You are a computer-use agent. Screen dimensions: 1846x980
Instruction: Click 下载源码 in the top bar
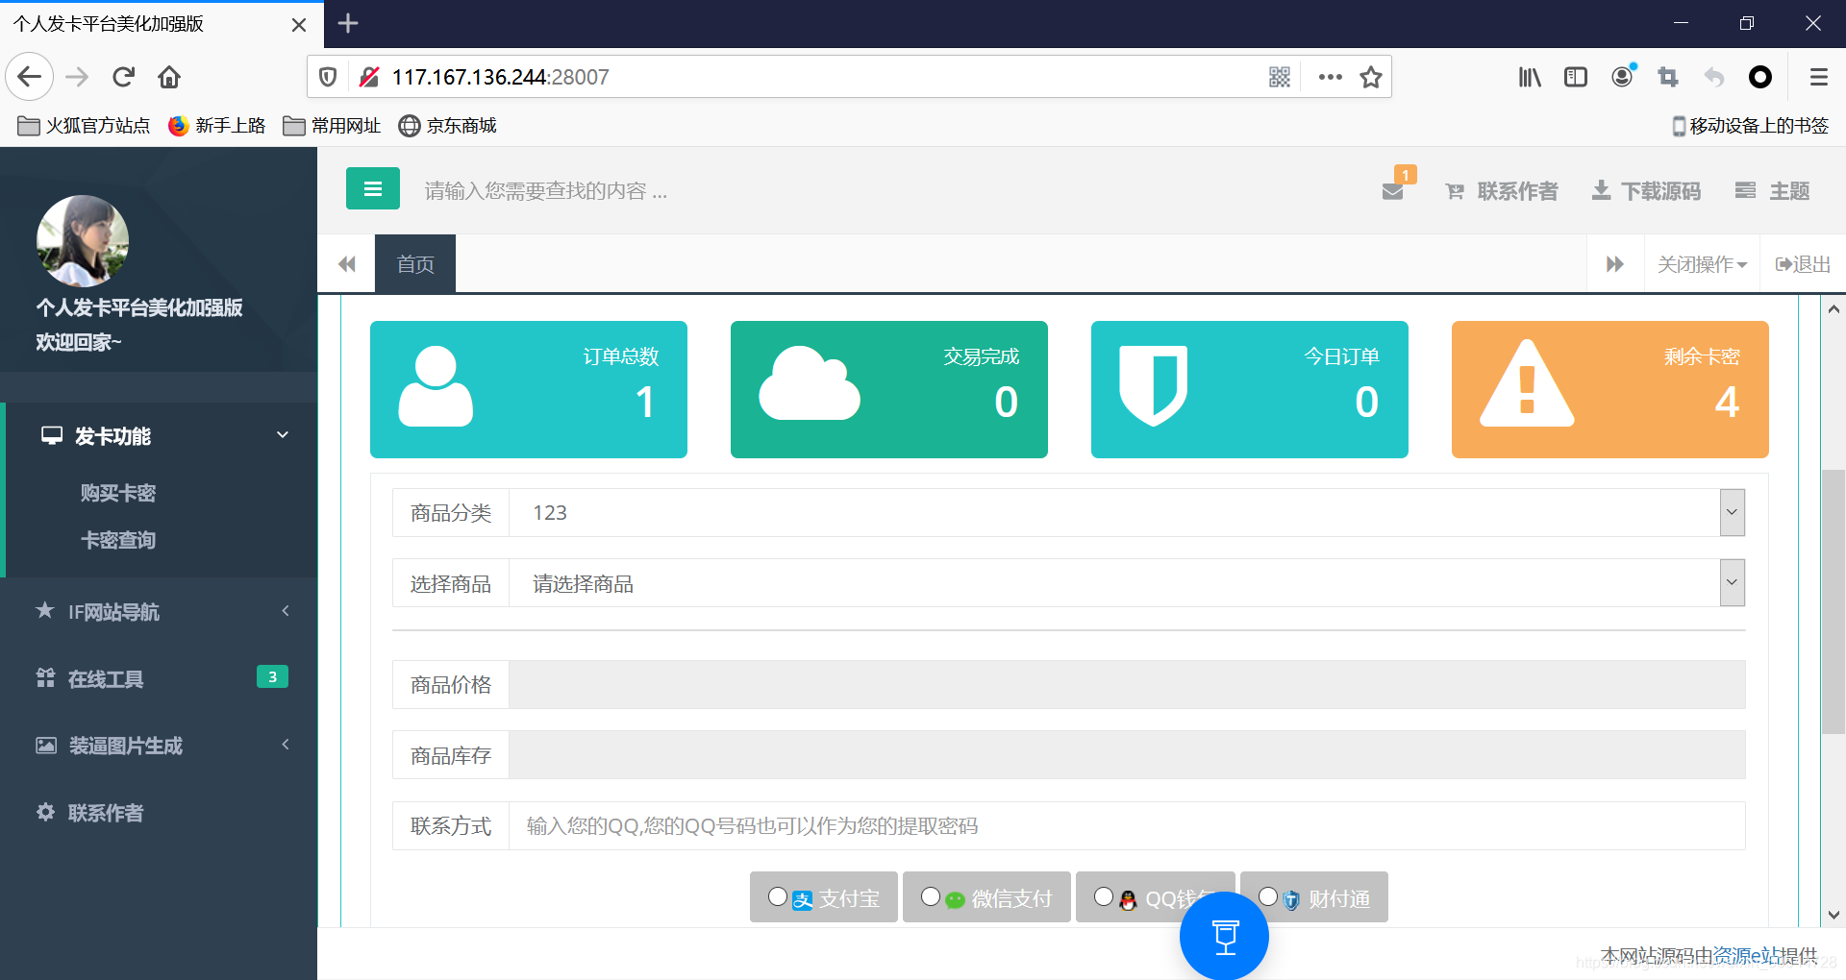click(x=1646, y=191)
